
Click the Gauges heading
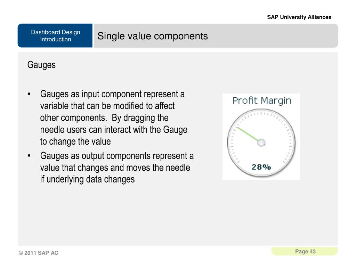[x=41, y=65]
